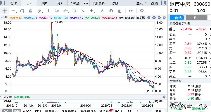The image size is (211, 112).
Task: Select the 融资融券 indicator tab
Action: (51, 111)
